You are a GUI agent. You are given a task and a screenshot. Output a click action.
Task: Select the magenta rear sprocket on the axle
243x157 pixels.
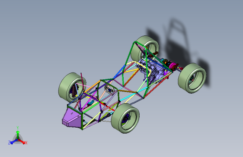[173, 66]
